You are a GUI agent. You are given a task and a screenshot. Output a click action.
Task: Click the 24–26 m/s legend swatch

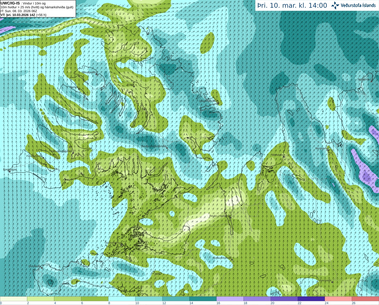(x=338, y=299)
